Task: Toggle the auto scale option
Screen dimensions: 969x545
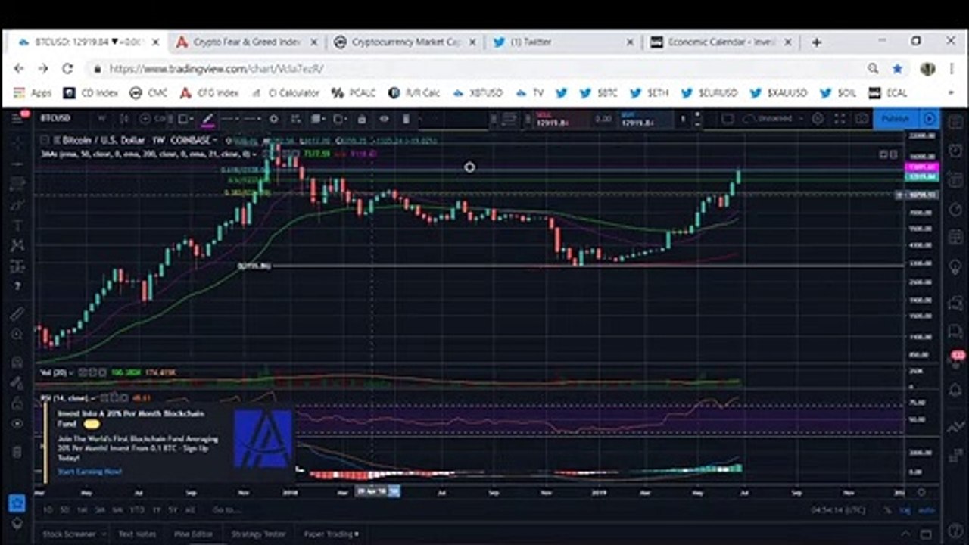Action: click(x=926, y=510)
